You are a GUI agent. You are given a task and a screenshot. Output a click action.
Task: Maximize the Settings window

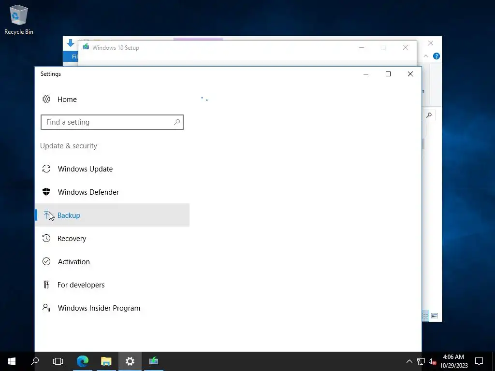pos(388,74)
